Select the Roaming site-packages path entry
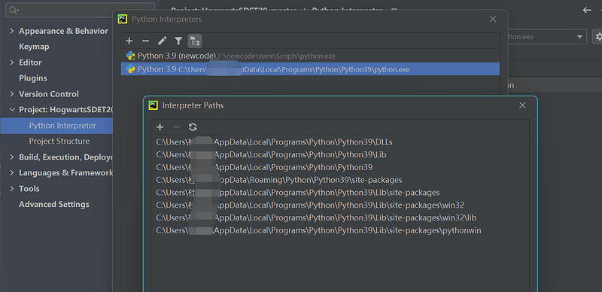Image resolution: width=602 pixels, height=292 pixels. (x=279, y=180)
